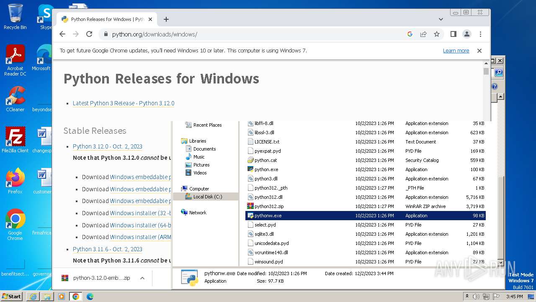Image resolution: width=536 pixels, height=302 pixels.
Task: Open Windows Media Player taskbar icon
Action: [62, 297]
